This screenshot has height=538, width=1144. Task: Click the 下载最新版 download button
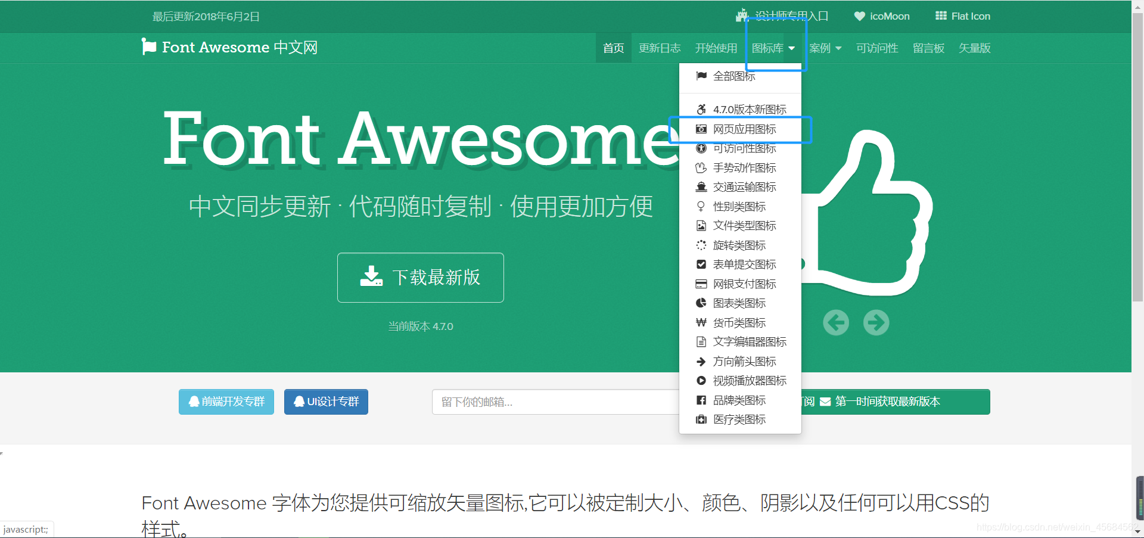click(421, 278)
